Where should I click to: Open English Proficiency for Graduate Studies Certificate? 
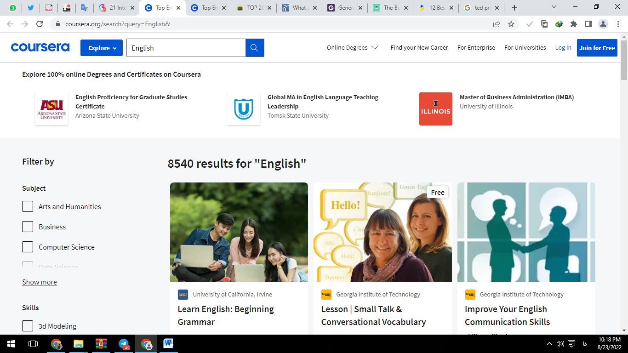[131, 102]
